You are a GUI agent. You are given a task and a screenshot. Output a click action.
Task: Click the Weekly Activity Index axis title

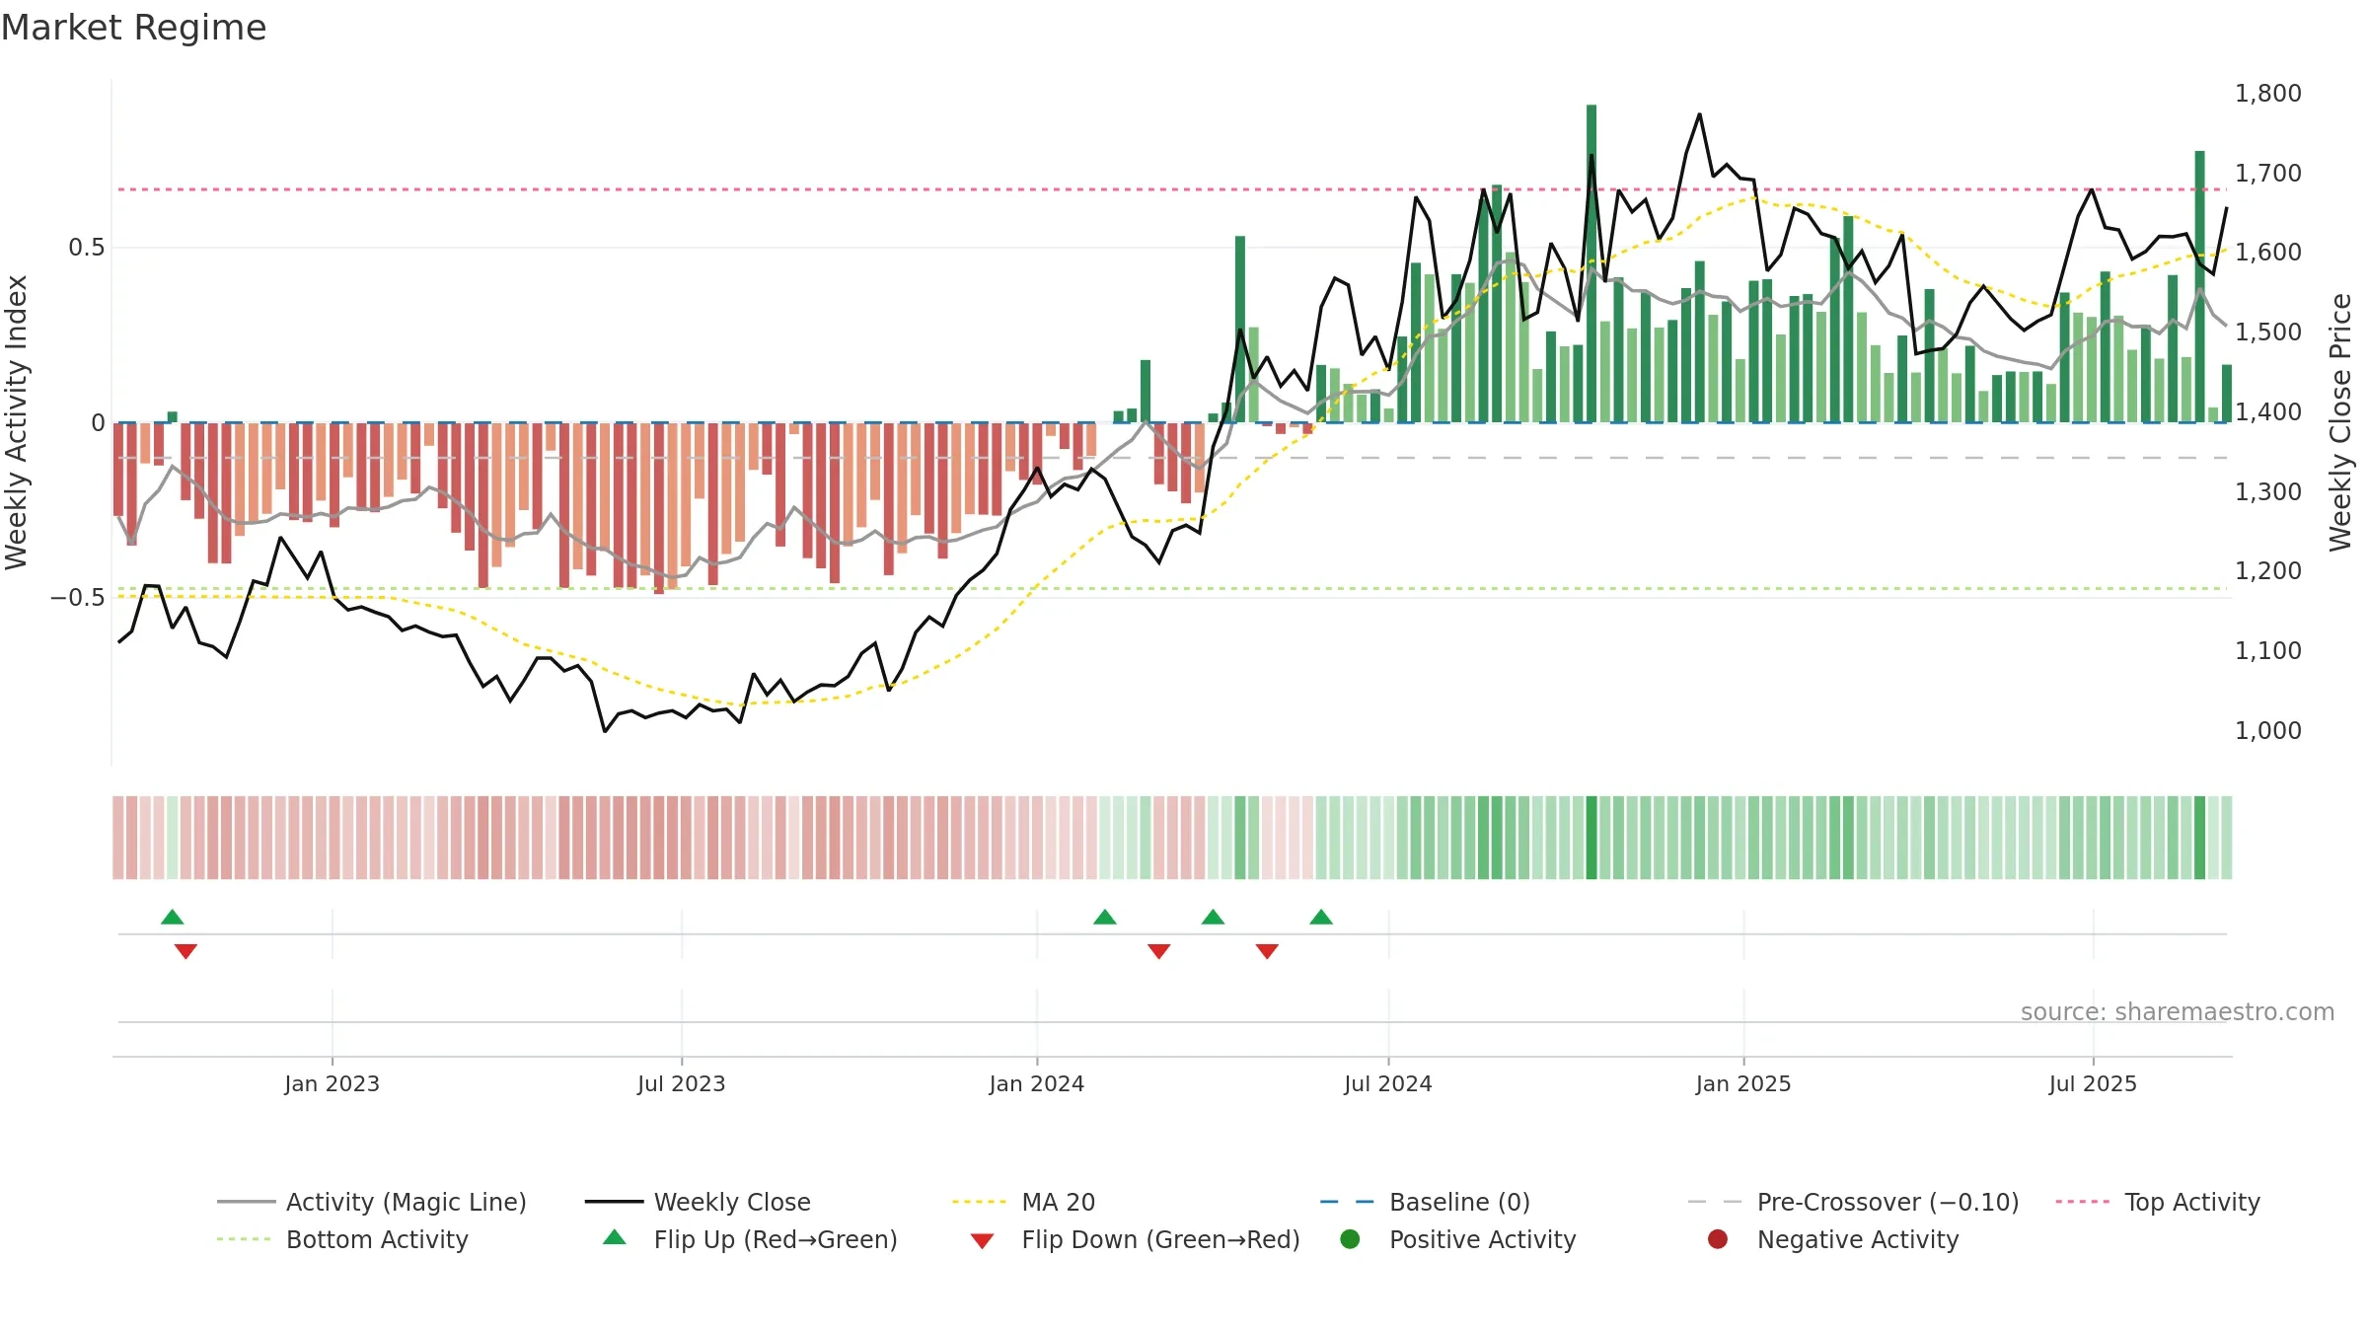click(x=17, y=422)
